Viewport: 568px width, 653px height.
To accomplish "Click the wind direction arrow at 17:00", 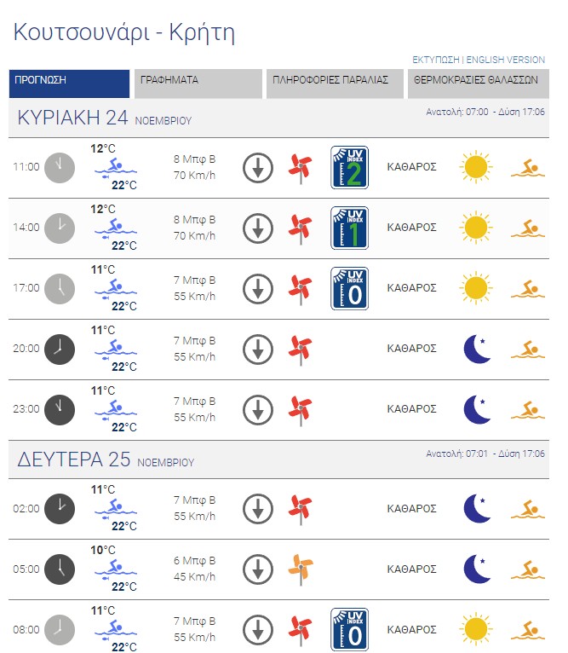I will click(257, 288).
